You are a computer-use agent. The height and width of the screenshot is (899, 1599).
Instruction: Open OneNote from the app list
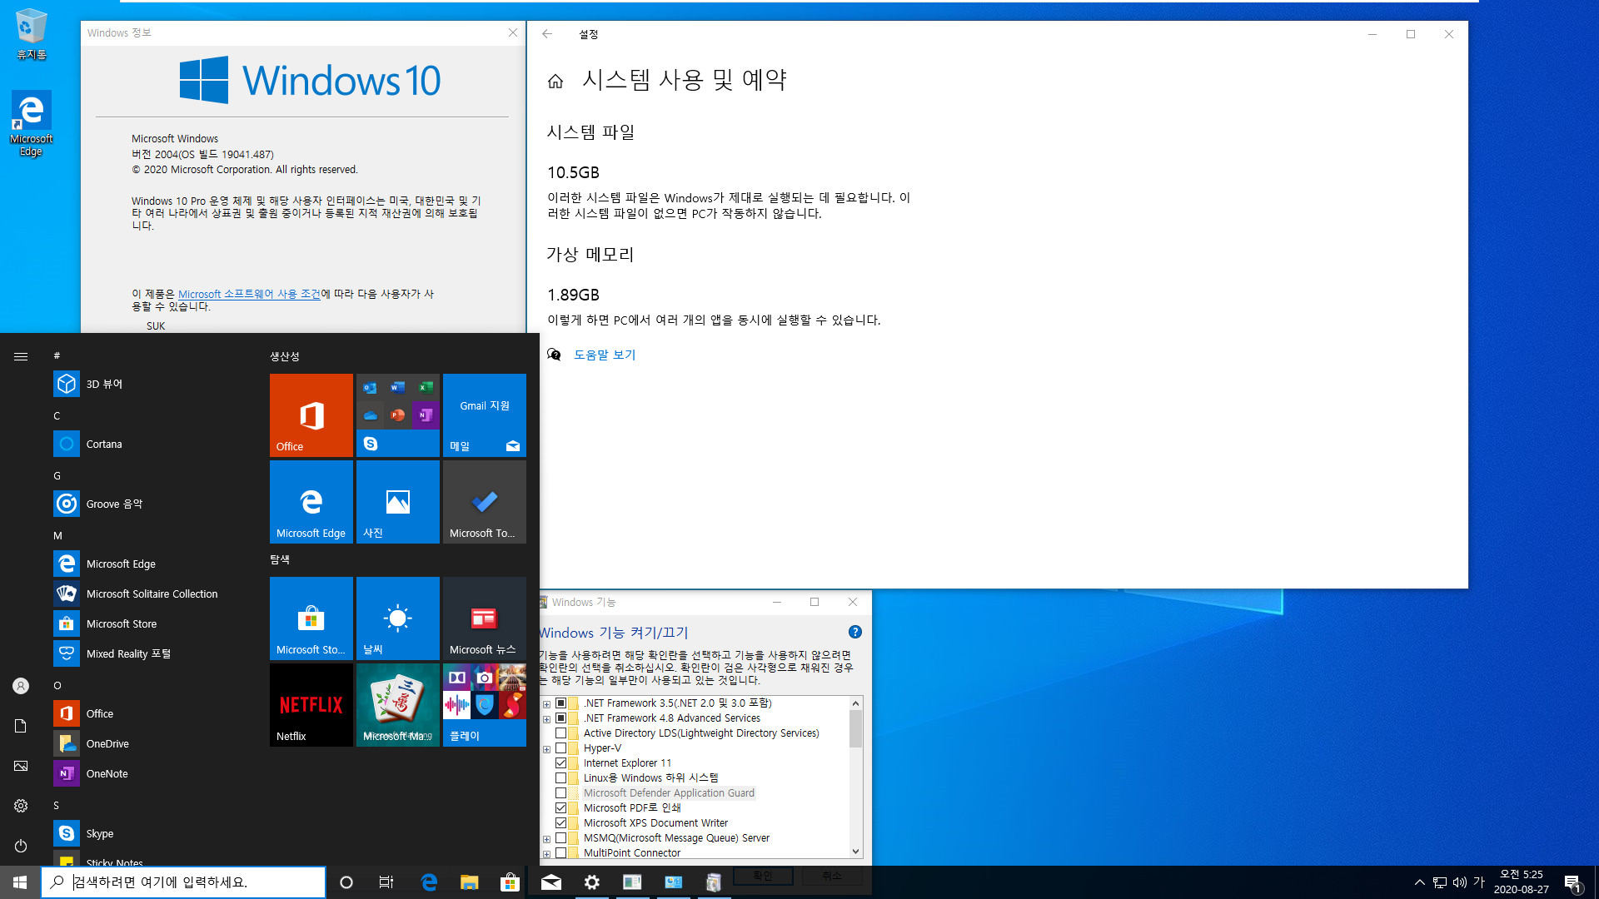click(150, 773)
